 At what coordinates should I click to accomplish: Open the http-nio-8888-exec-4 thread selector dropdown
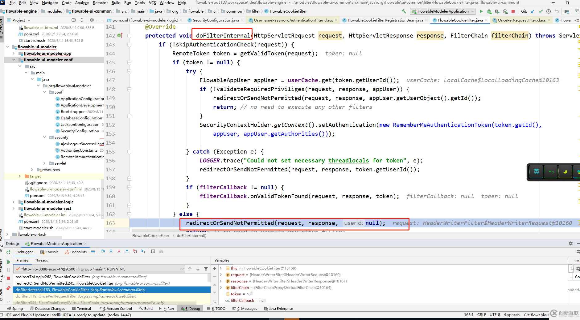tap(182, 269)
